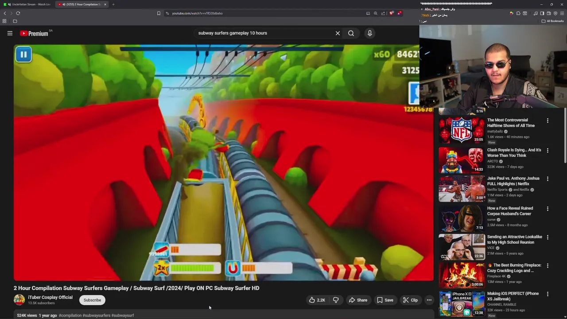
Task: Click the magnifier search button
Action: click(351, 33)
